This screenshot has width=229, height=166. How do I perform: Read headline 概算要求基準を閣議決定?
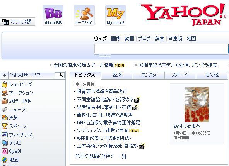point(102,91)
